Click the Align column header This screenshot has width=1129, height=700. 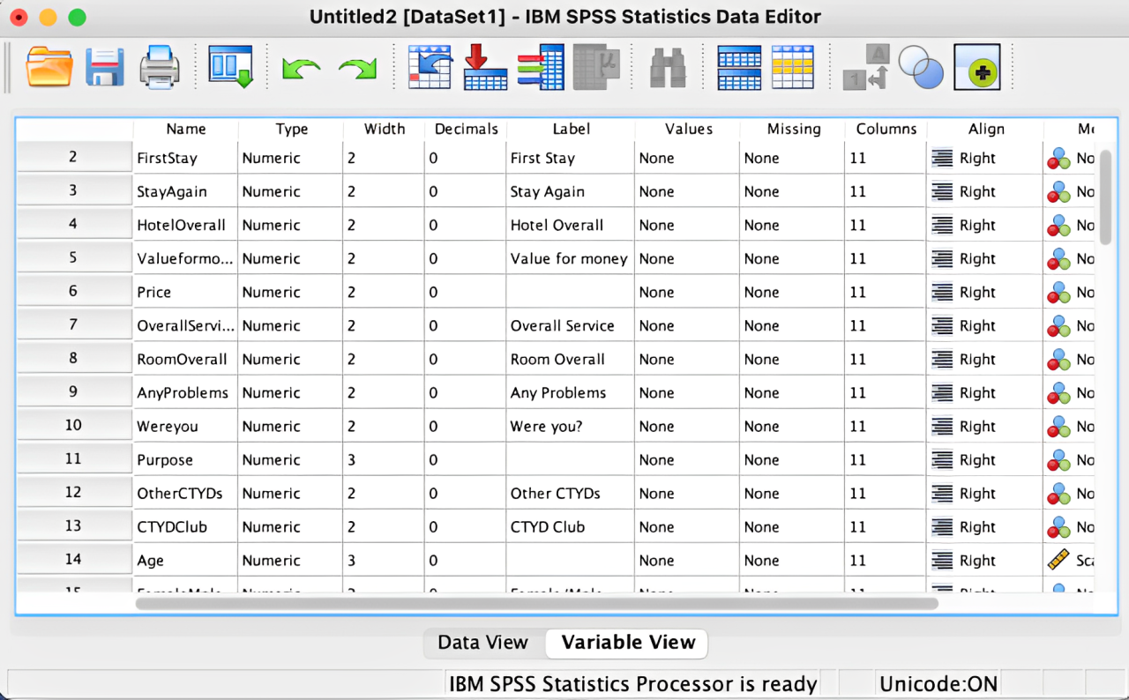point(985,129)
